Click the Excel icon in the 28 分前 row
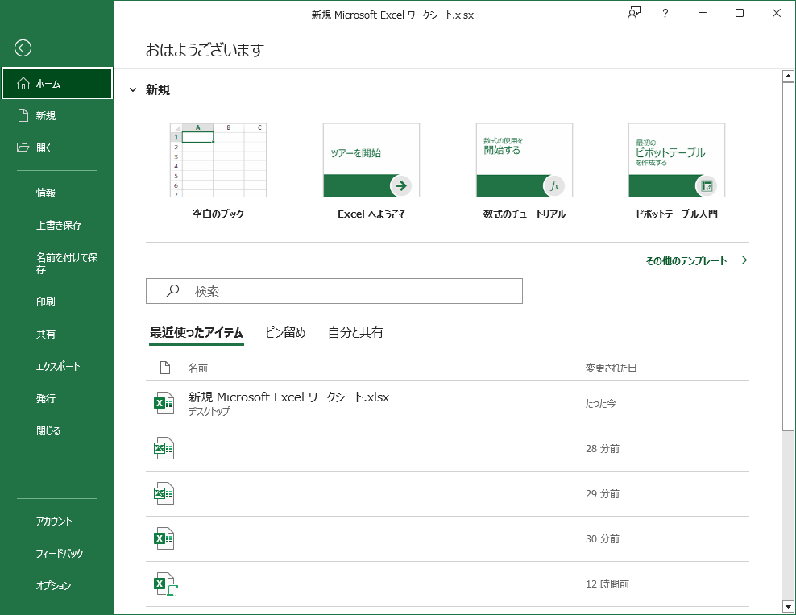Screen dimensions: 796x615 (164, 448)
